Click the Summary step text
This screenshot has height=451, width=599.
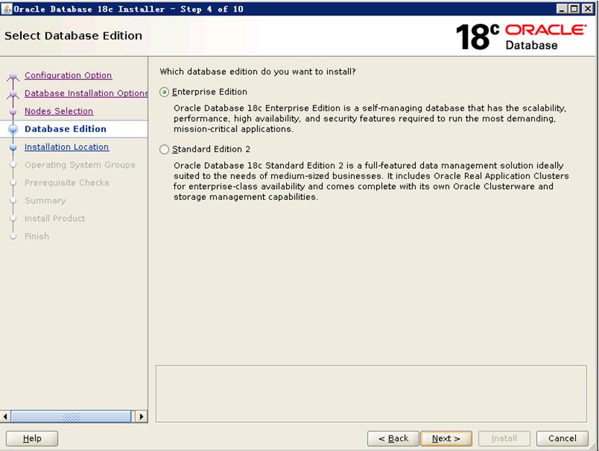[x=45, y=201]
